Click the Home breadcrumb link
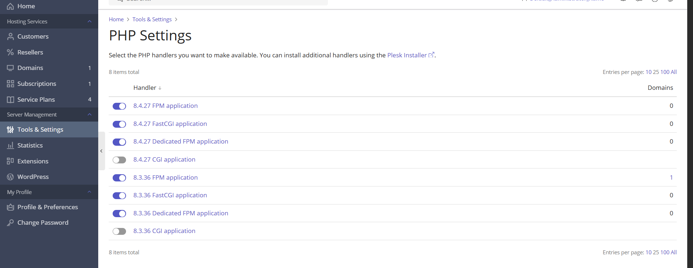693x268 pixels. [116, 19]
